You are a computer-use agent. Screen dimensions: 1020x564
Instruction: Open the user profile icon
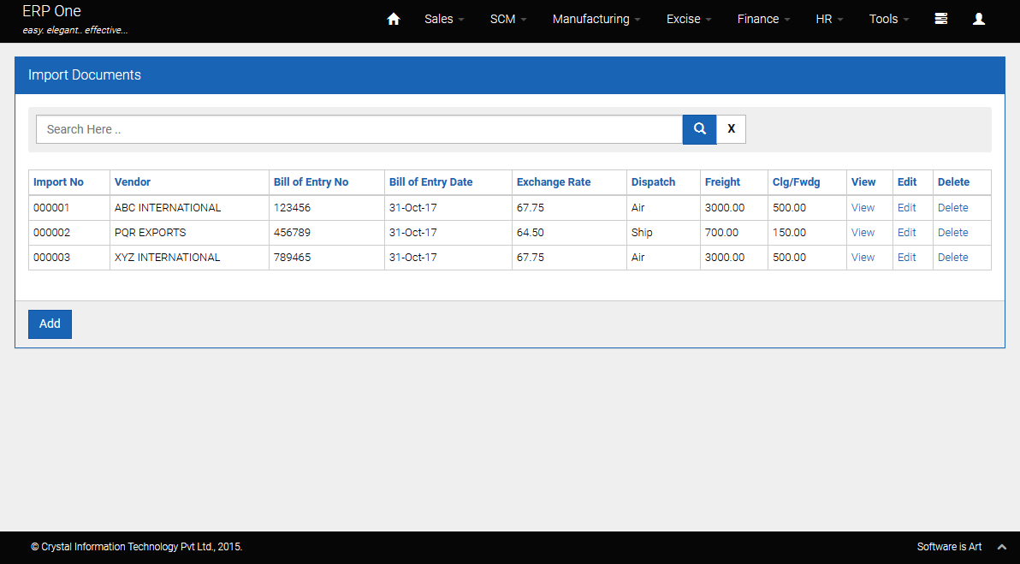979,19
